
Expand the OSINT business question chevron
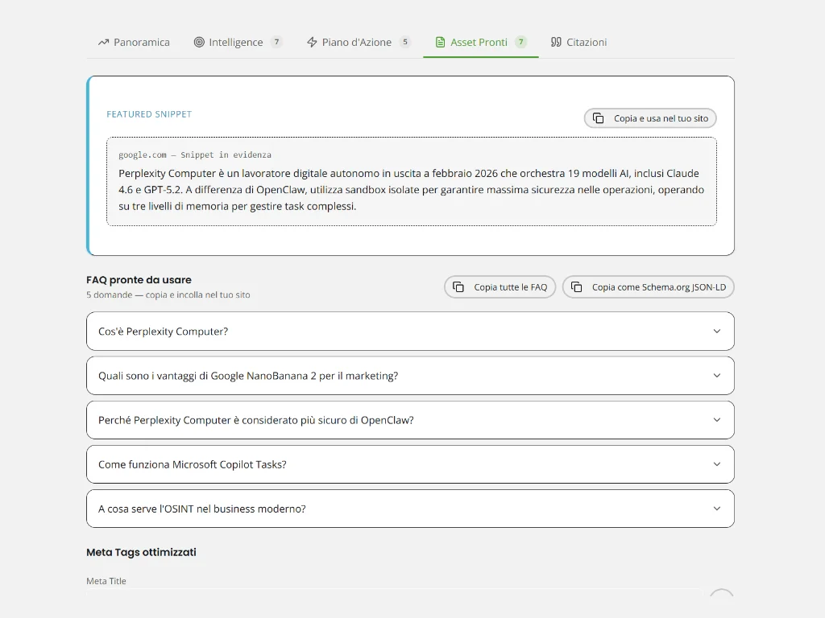pos(716,509)
